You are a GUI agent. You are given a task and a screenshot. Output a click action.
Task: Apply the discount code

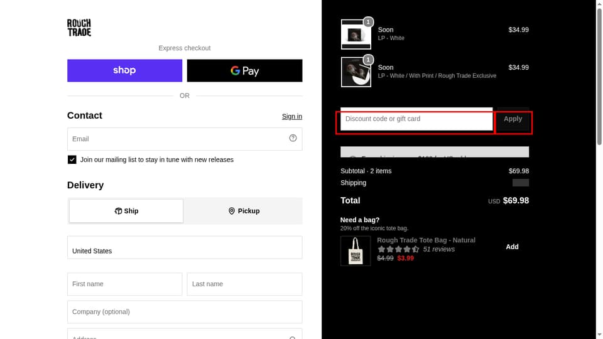pos(513,119)
